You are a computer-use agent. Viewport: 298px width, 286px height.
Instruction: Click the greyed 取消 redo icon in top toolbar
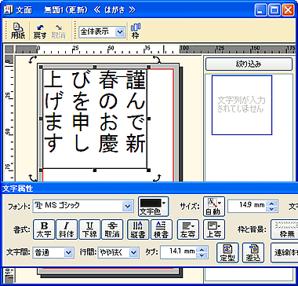59,31
